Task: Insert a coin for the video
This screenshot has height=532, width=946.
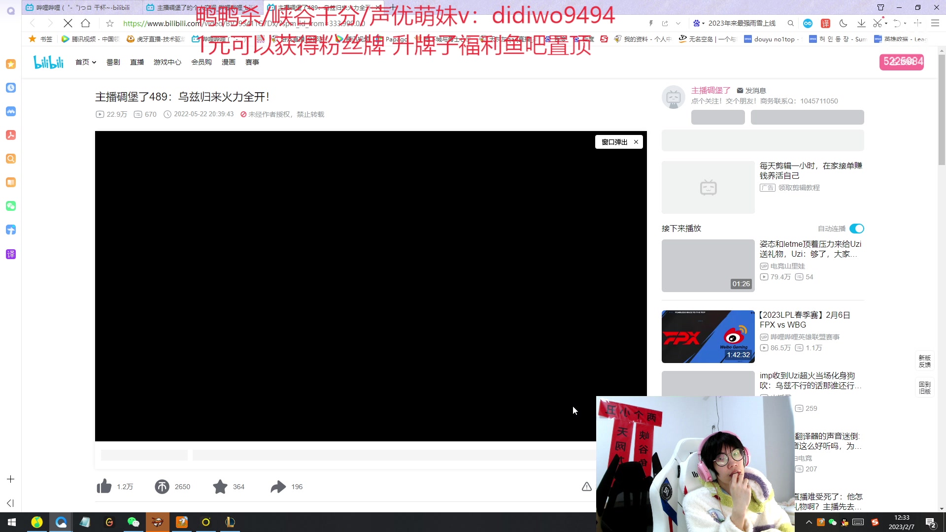Action: click(x=163, y=486)
